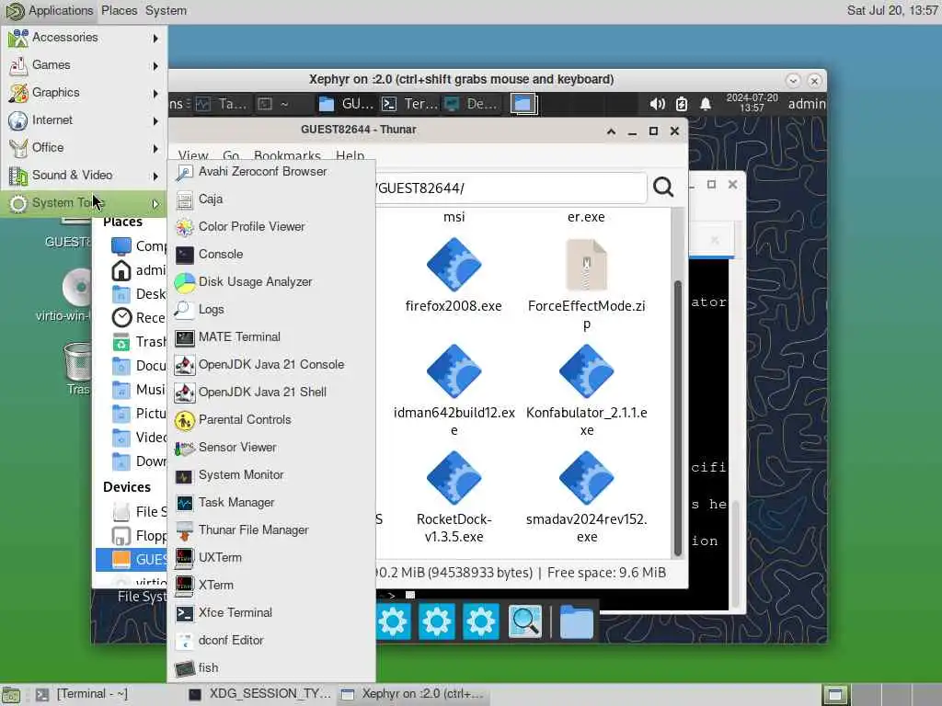Click the 2024-07-20 clock in Xephyr panel
Screen dimensions: 942x706
click(x=752, y=103)
